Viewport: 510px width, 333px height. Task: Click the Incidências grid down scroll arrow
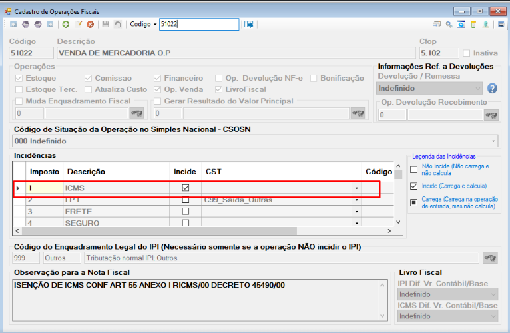point(398,222)
